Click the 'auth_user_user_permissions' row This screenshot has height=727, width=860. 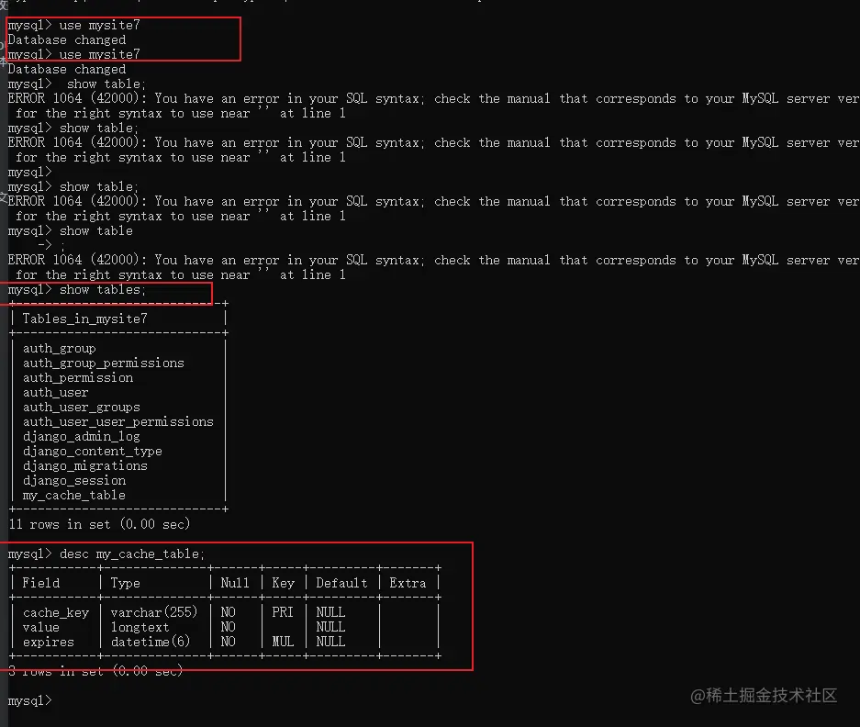[x=117, y=422]
